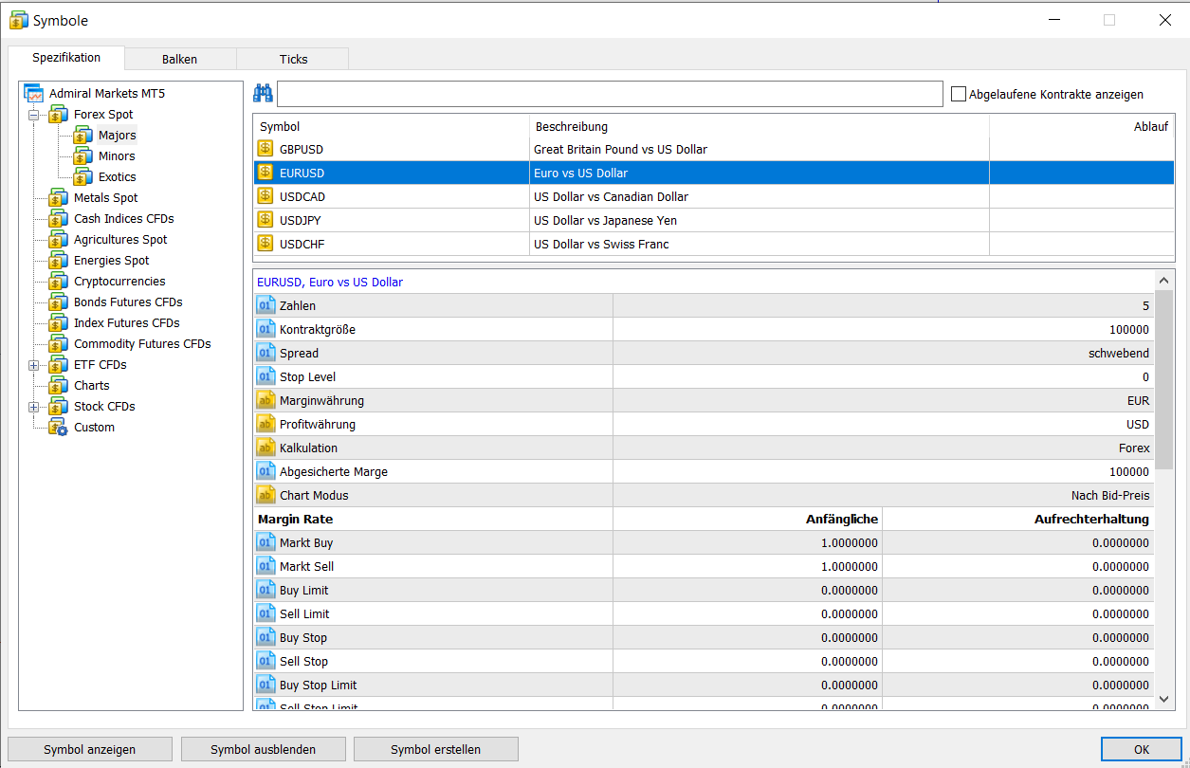Image resolution: width=1190 pixels, height=768 pixels.
Task: Click the Spread value 'schwebend'
Action: point(1119,353)
